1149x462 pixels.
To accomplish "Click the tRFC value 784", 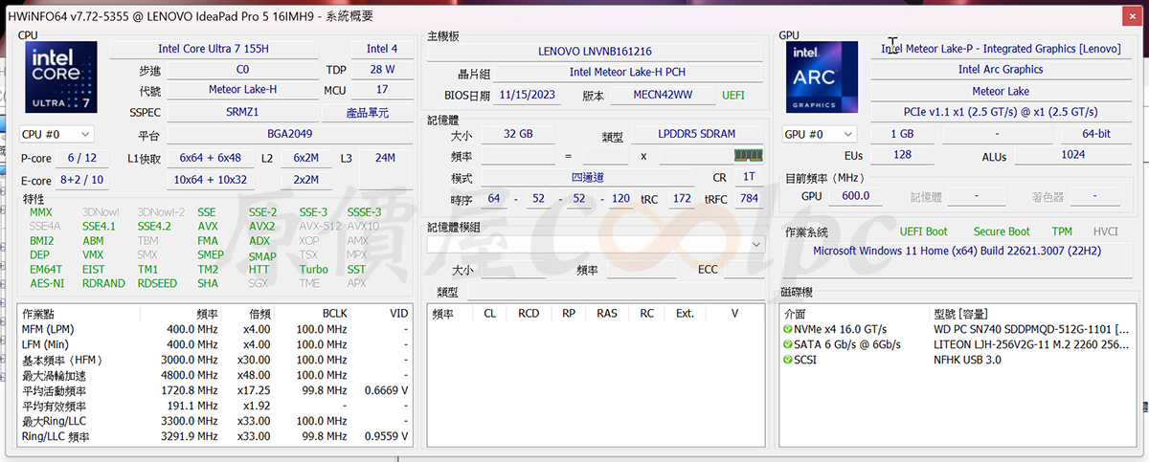I will [748, 200].
